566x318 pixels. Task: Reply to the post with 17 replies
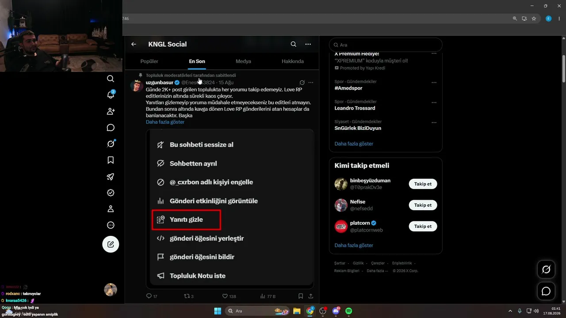(x=152, y=296)
